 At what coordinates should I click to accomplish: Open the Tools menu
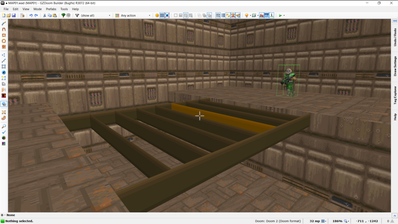tap(64, 9)
